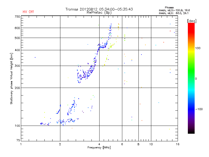Click the 'Frequency [MHz]' axis title
209x157 pixels.
[x=99, y=148]
